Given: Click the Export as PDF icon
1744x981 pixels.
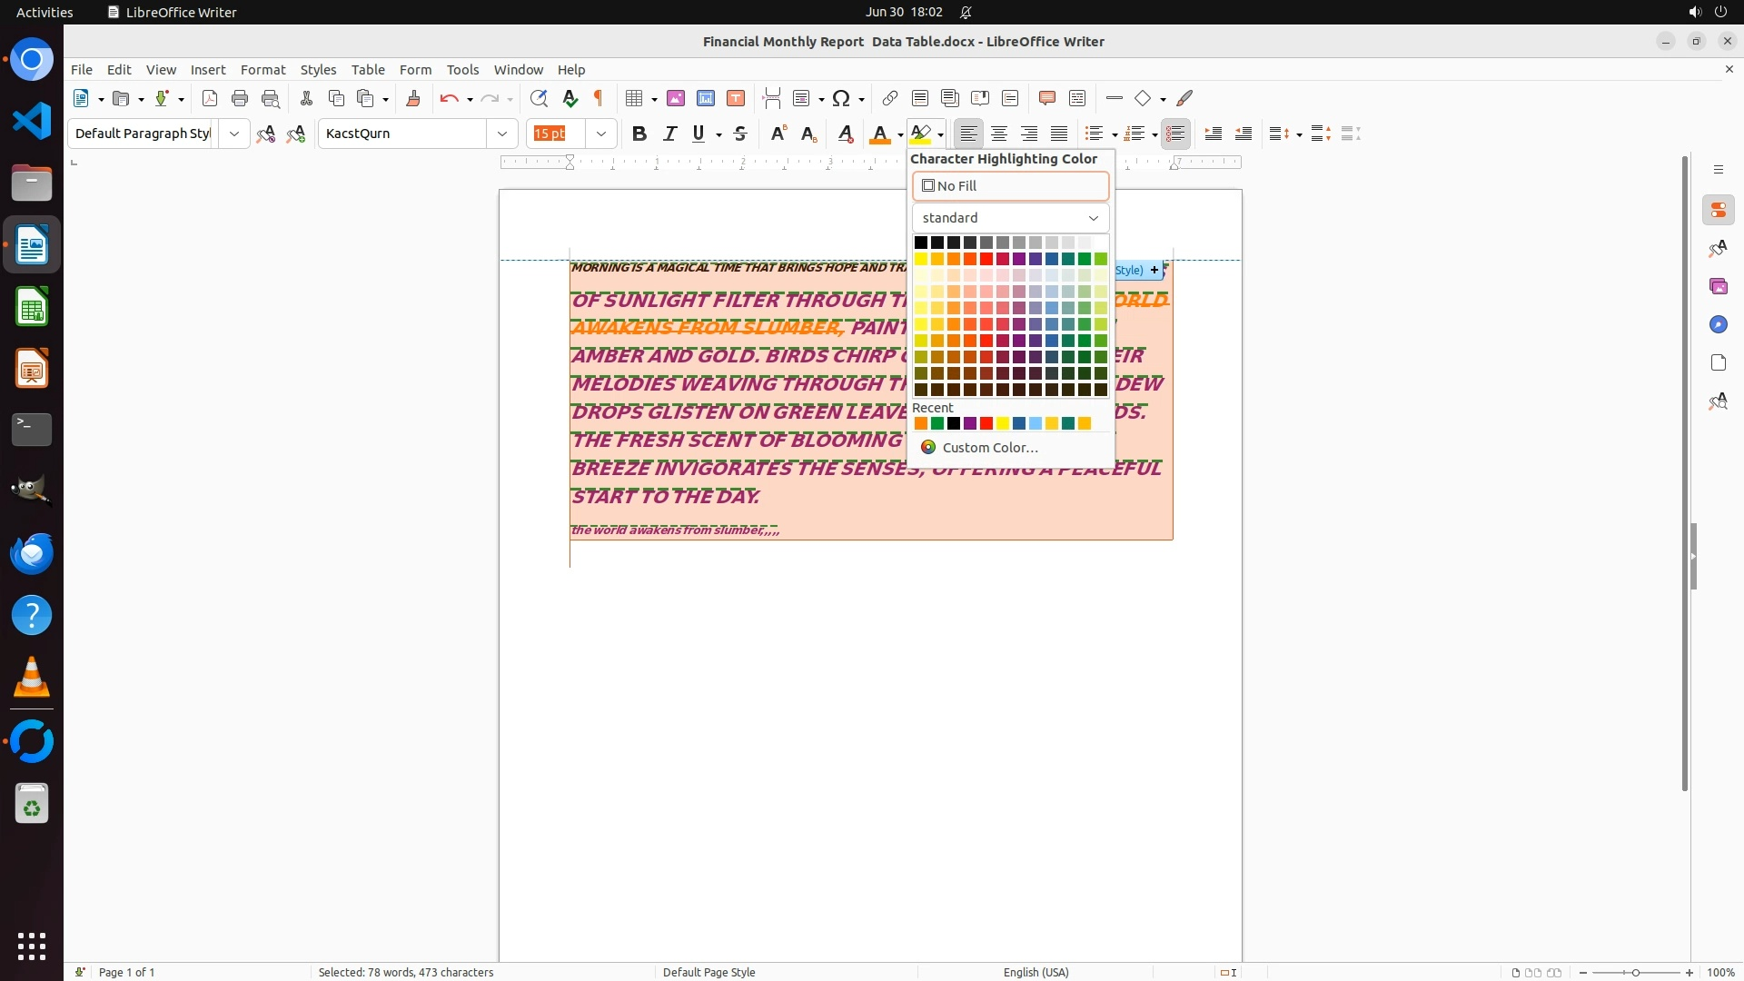Looking at the screenshot, I should [210, 99].
